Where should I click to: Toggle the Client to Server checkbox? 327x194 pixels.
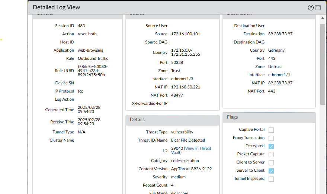[x=271, y=162]
